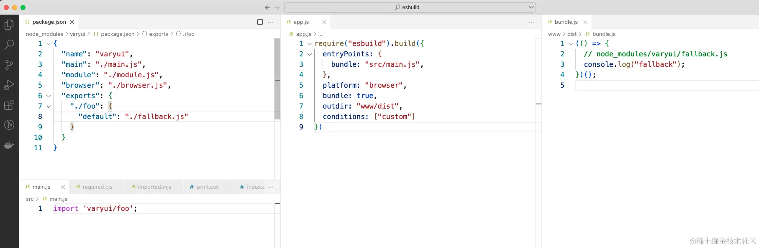Switch to the bundle.js tab
759x248 pixels.
[566, 22]
